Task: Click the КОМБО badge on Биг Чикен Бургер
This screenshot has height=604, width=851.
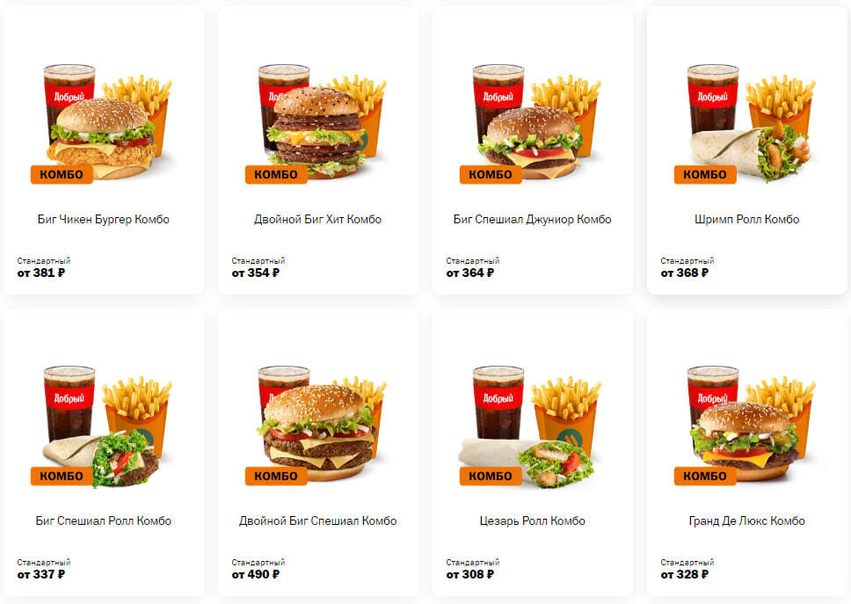Action: point(62,174)
